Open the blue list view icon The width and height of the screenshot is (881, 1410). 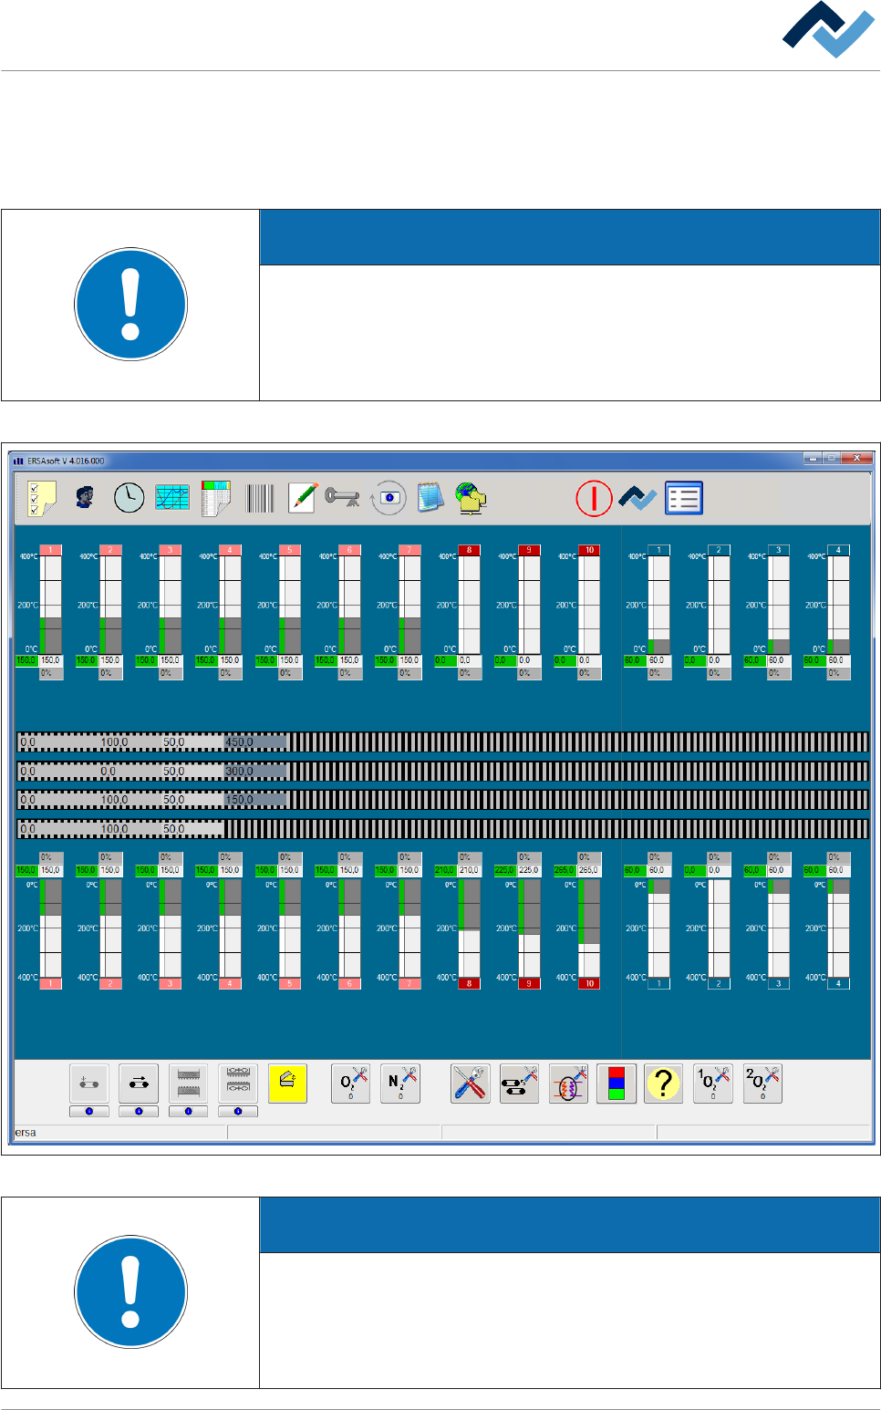683,498
